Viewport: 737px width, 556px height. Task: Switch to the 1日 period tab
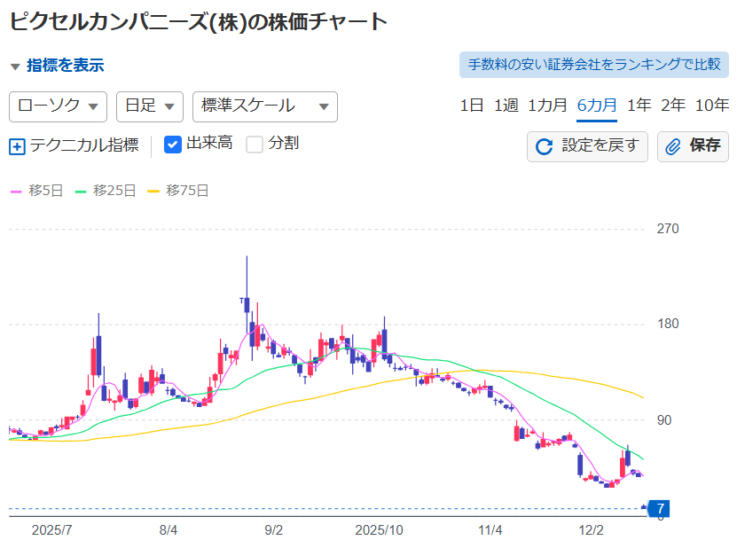(x=471, y=106)
